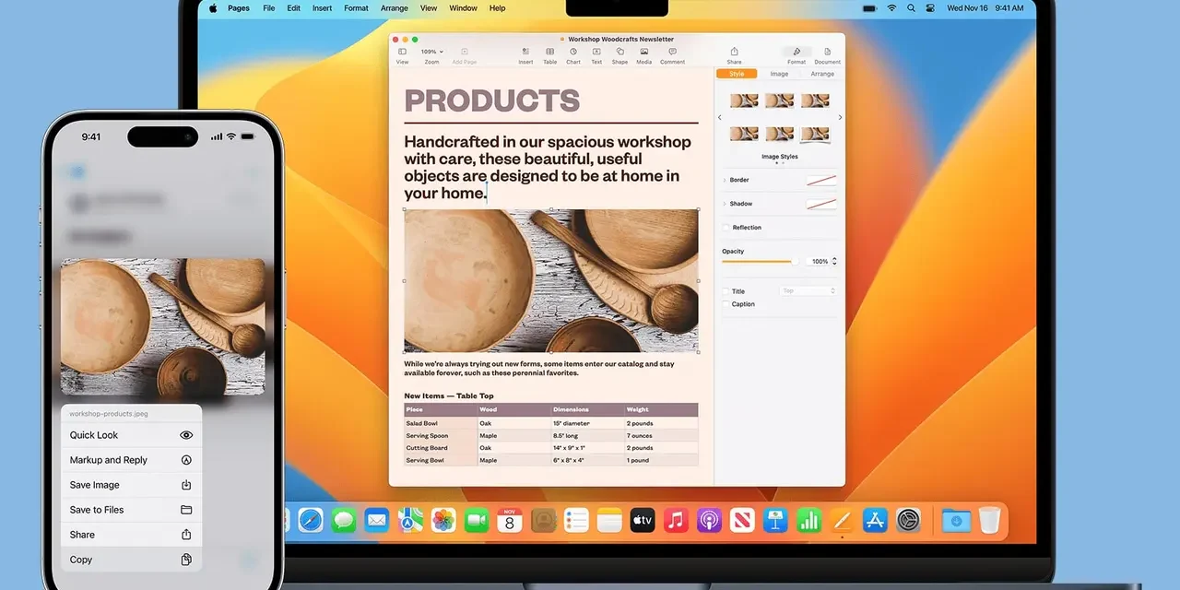Select the wooden bowls image in document
Image resolution: width=1180 pixels, height=590 pixels.
tap(551, 280)
